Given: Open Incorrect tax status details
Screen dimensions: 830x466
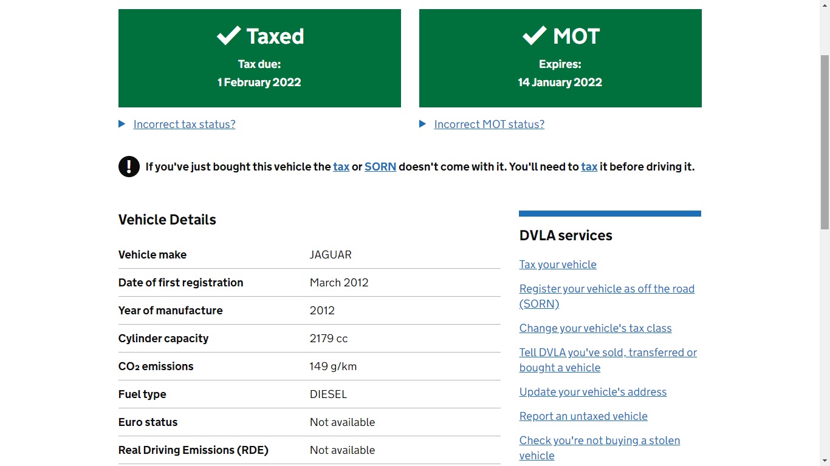Looking at the screenshot, I should click(184, 124).
